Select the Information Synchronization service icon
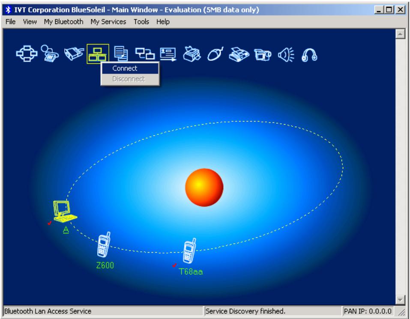The width and height of the screenshot is (410, 319). 145,54
